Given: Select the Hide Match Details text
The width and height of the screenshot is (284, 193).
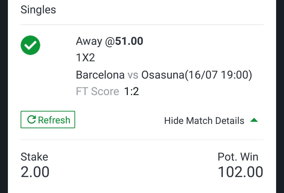Looking at the screenshot, I should coord(204,121).
